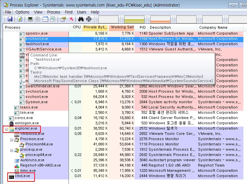247x184 pixels.
Task: Toggle the Show Lower Pane icon
Action: tap(45, 19)
